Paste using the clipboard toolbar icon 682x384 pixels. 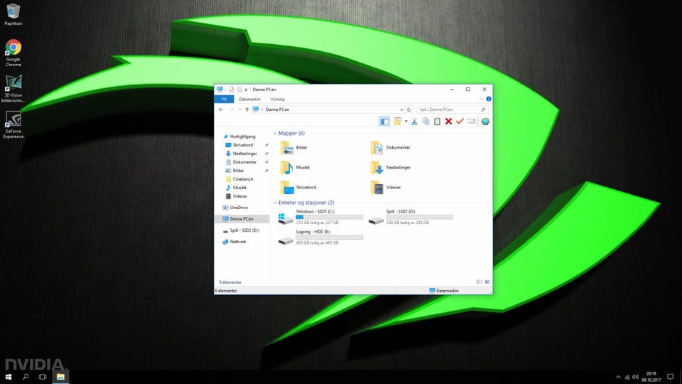[437, 122]
